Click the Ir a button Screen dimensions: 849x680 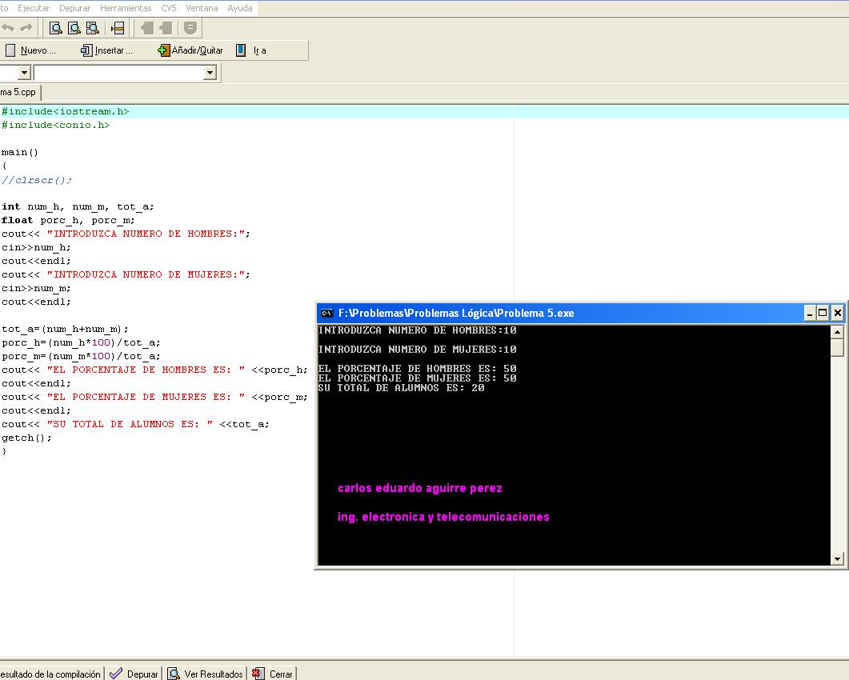[252, 50]
